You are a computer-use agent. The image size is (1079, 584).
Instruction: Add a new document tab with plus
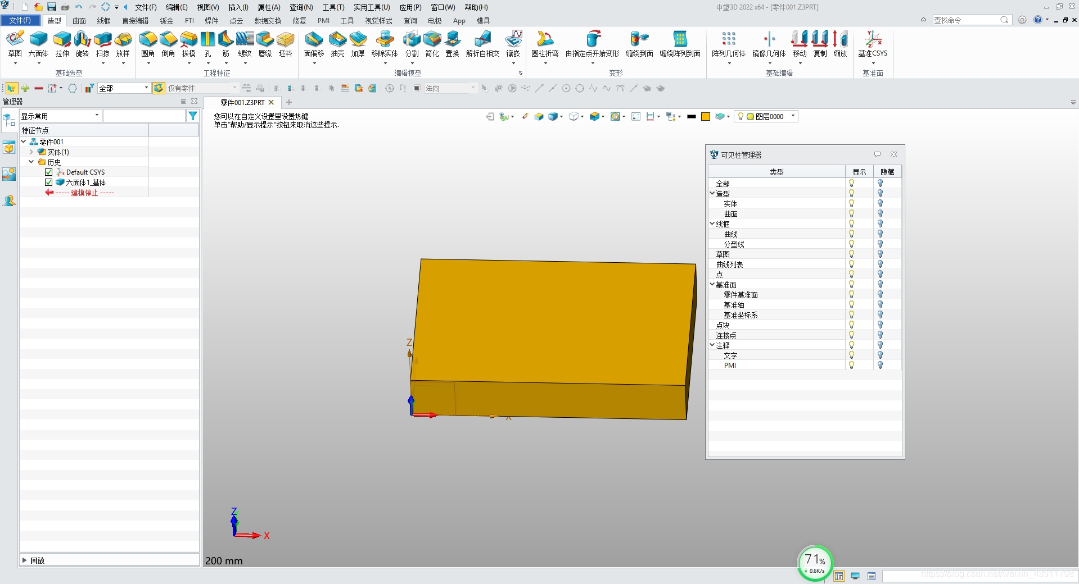pyautogui.click(x=289, y=102)
